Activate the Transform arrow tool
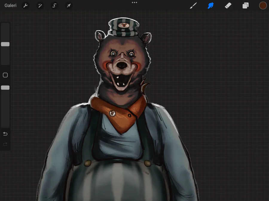 coord(69,6)
